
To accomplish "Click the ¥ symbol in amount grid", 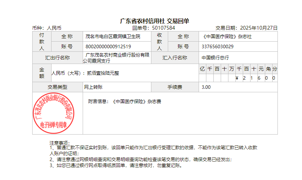I will [237, 78].
